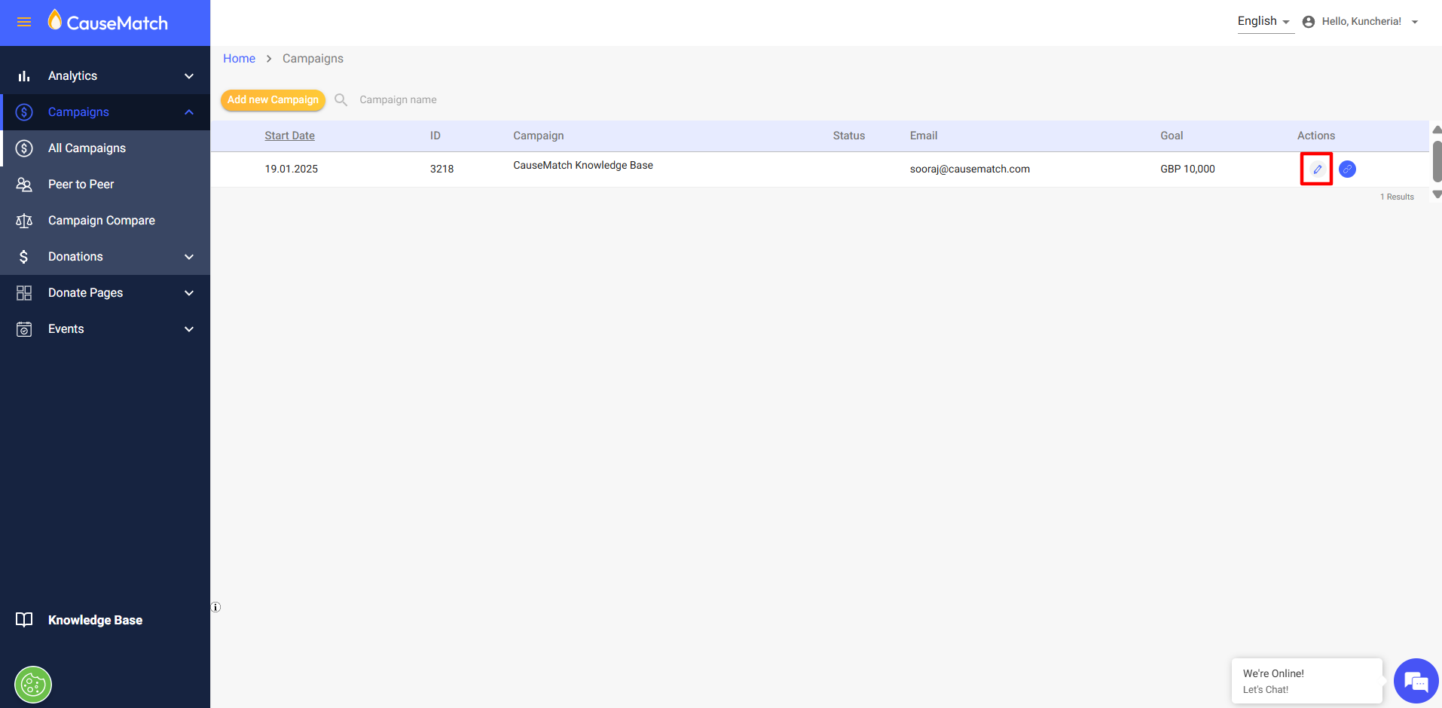Open the English language dropdown

tap(1266, 21)
